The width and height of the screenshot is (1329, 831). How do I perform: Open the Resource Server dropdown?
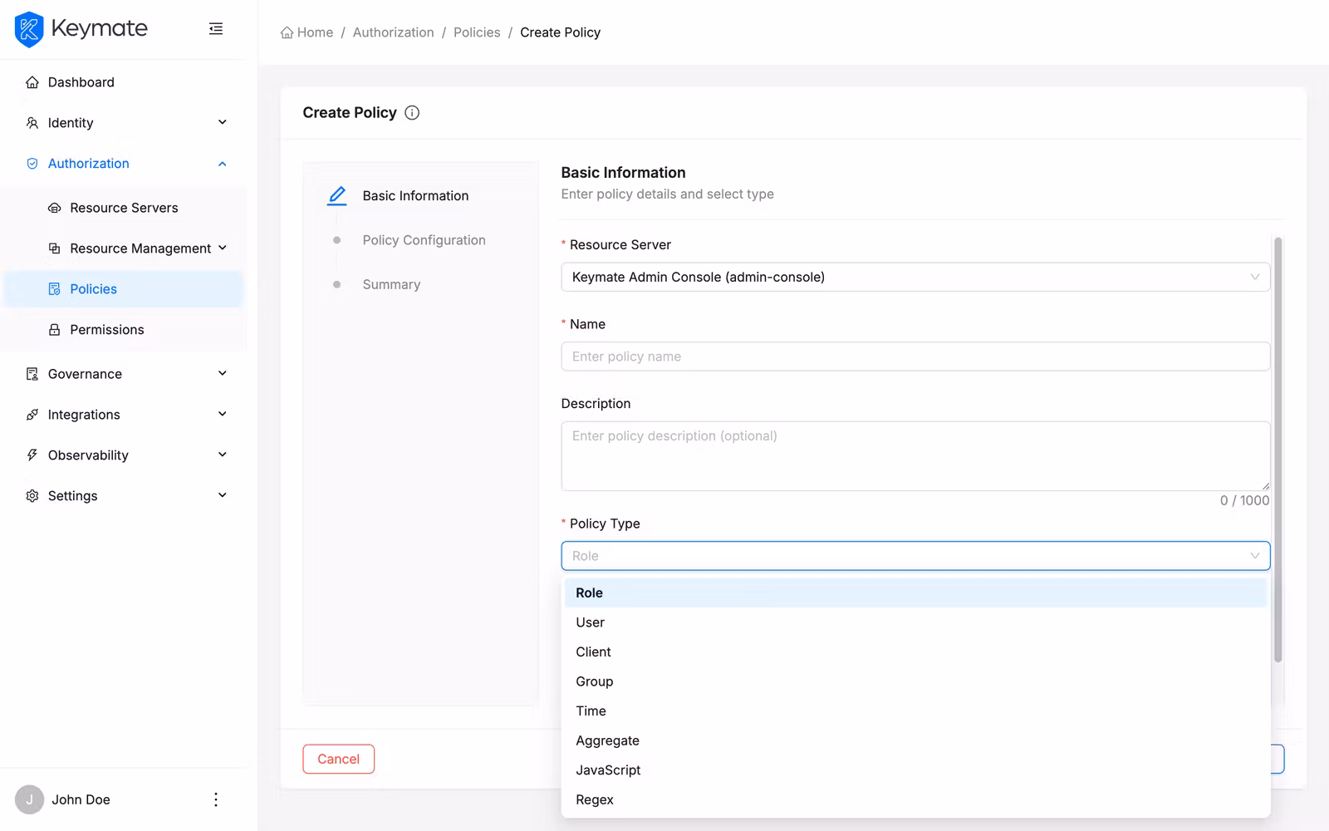click(915, 277)
